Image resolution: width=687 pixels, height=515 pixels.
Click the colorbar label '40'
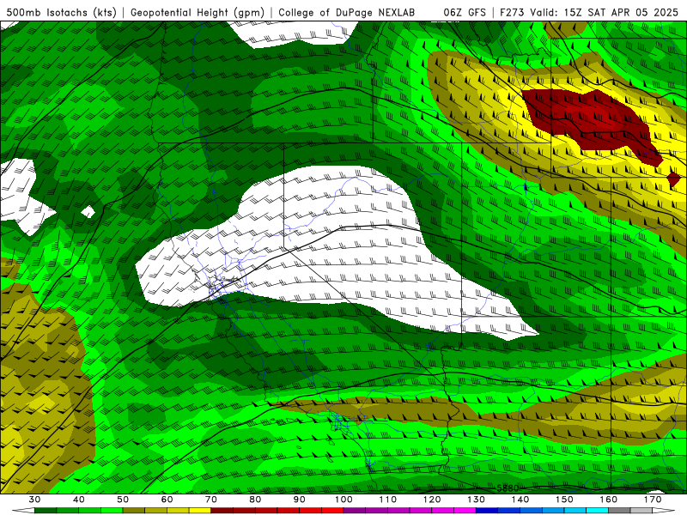78,500
